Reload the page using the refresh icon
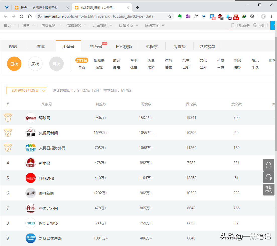The image size is (277, 246). 22,16
